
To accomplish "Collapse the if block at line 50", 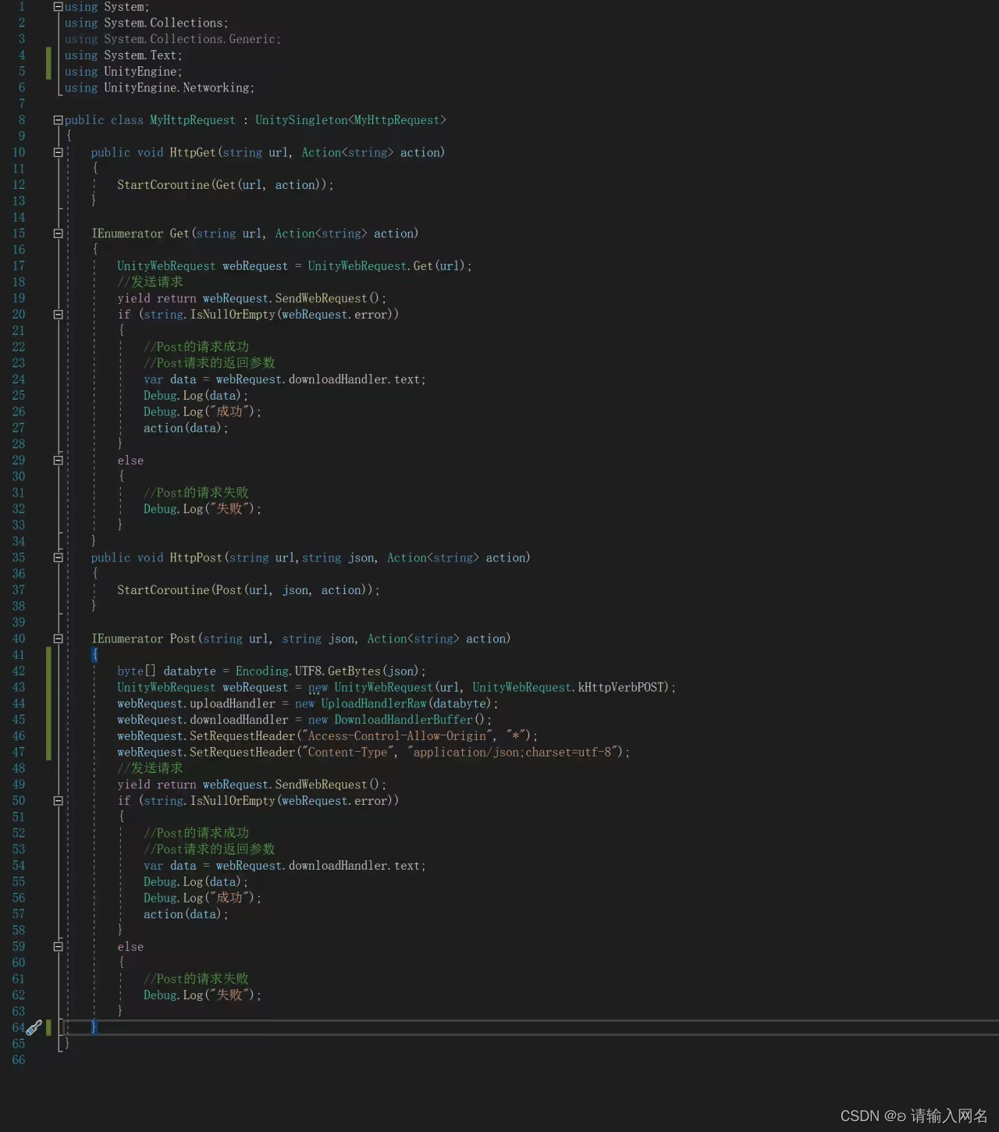I will 58,801.
